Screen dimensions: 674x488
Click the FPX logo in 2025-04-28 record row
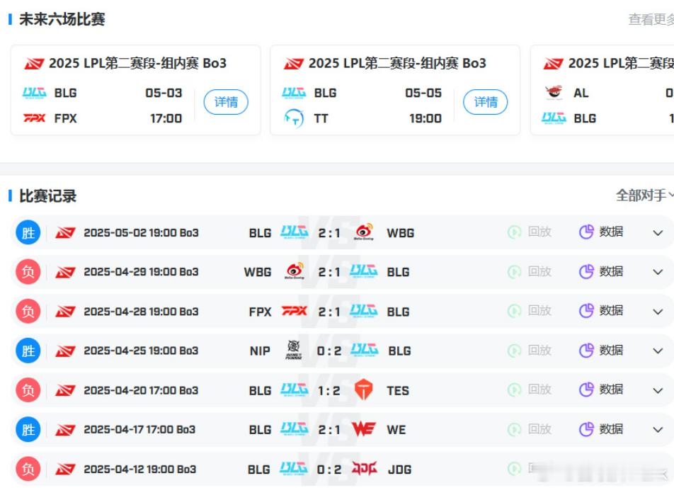pos(294,311)
